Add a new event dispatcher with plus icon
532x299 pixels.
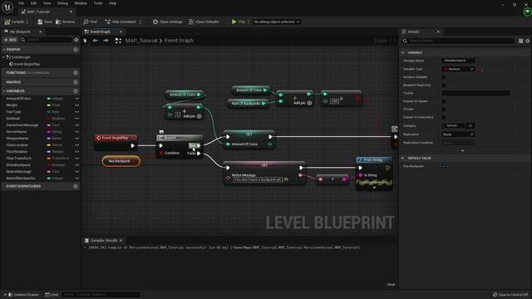click(x=76, y=186)
